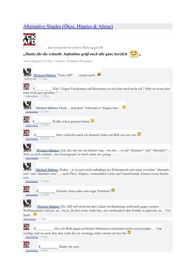
Task: Click Antworten under the "Danke dir auch" comment
Action: click(x=31, y=250)
